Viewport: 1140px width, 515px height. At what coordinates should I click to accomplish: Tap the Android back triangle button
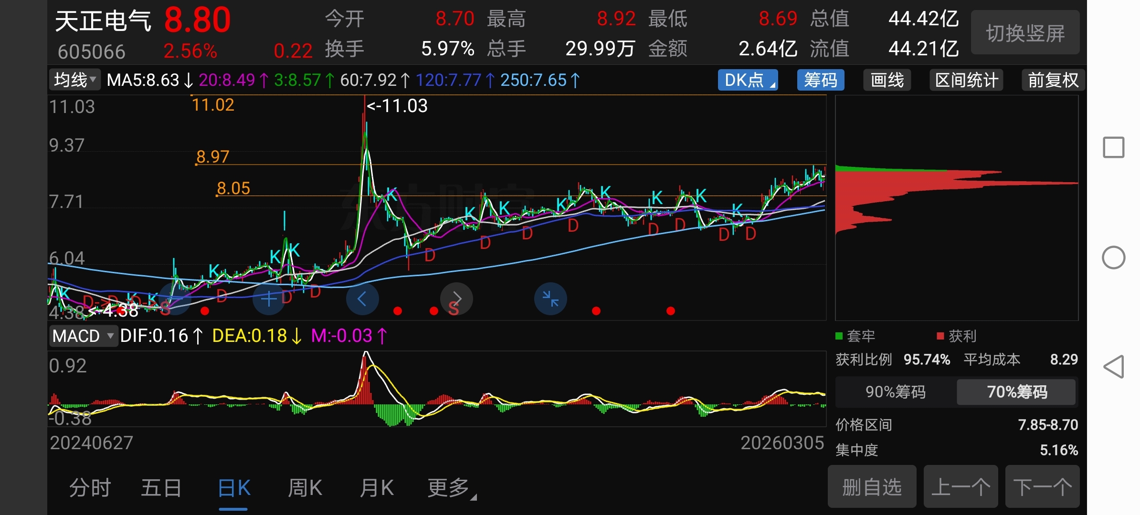pyautogui.click(x=1113, y=367)
